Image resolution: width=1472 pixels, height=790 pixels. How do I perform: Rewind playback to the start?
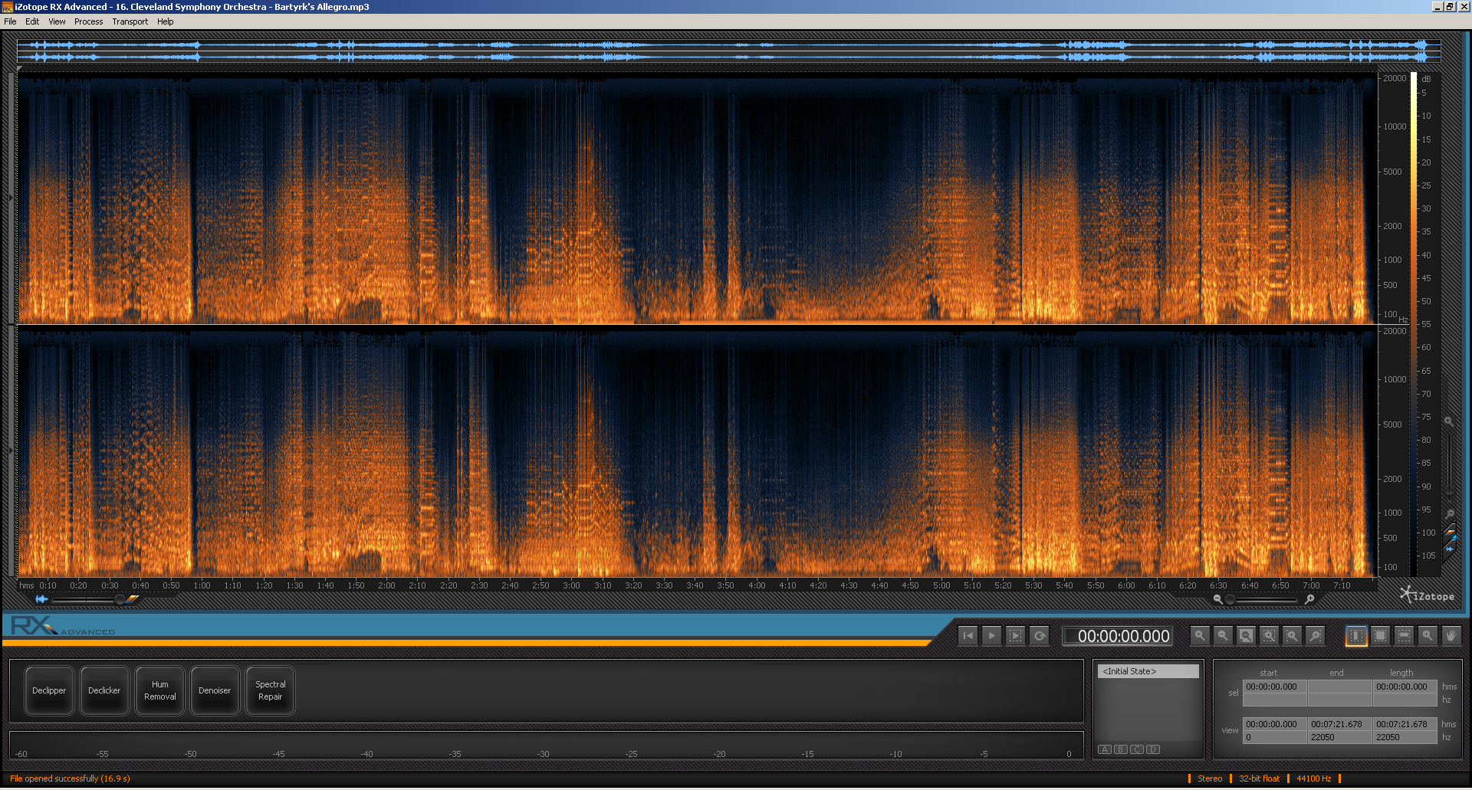pos(968,635)
